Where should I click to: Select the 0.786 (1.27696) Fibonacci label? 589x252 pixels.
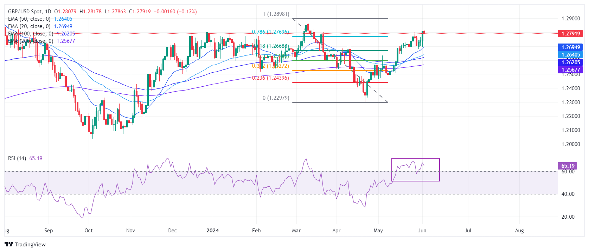point(270,32)
